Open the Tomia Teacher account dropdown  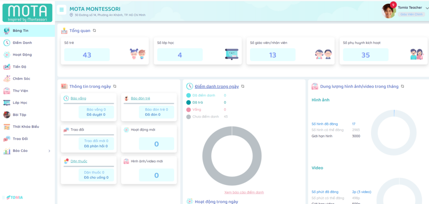pyautogui.click(x=427, y=8)
